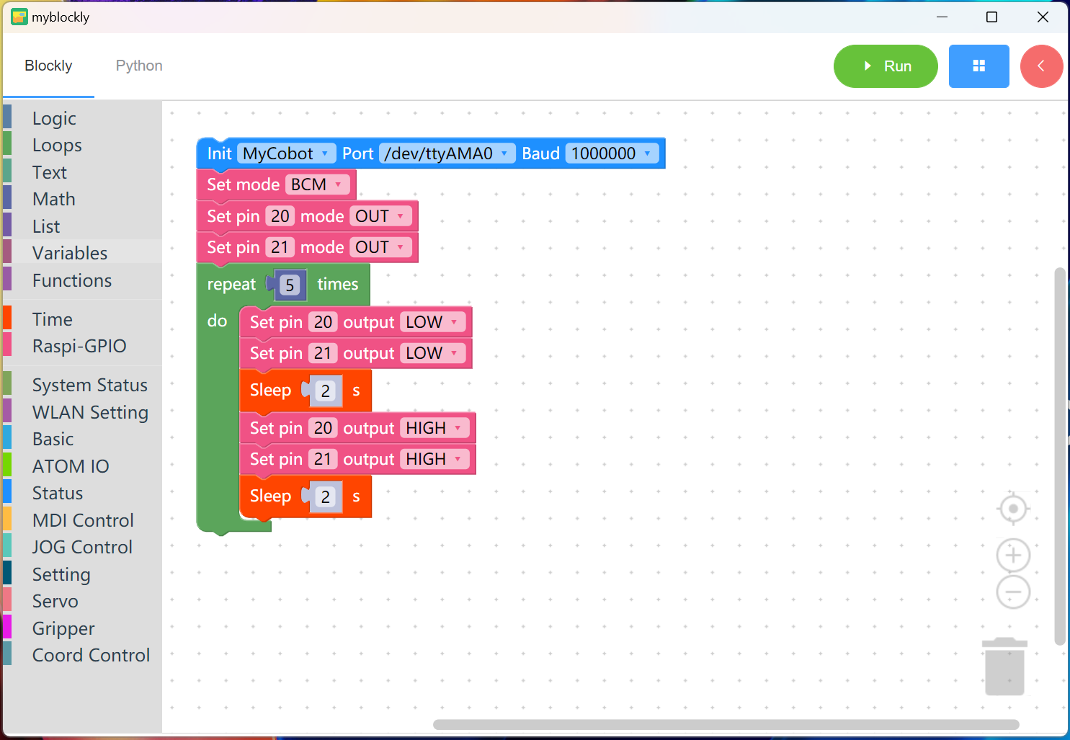1070x740 pixels.
Task: Open the trash can
Action: [x=1004, y=667]
